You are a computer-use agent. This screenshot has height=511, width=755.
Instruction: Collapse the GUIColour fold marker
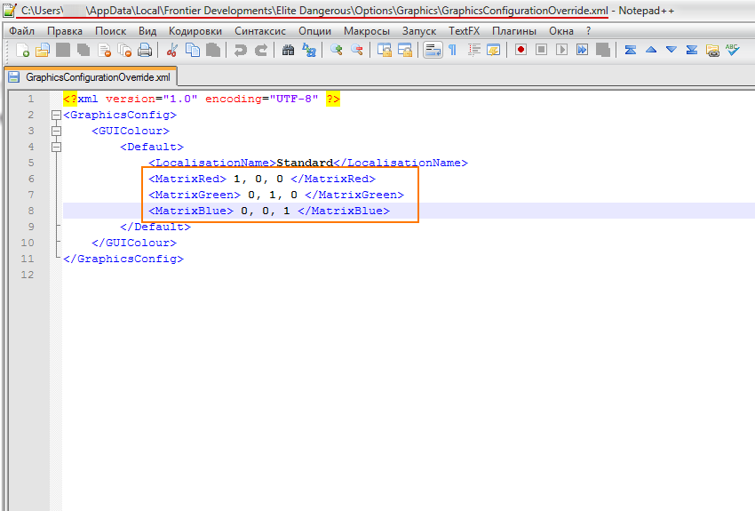pyautogui.click(x=56, y=131)
